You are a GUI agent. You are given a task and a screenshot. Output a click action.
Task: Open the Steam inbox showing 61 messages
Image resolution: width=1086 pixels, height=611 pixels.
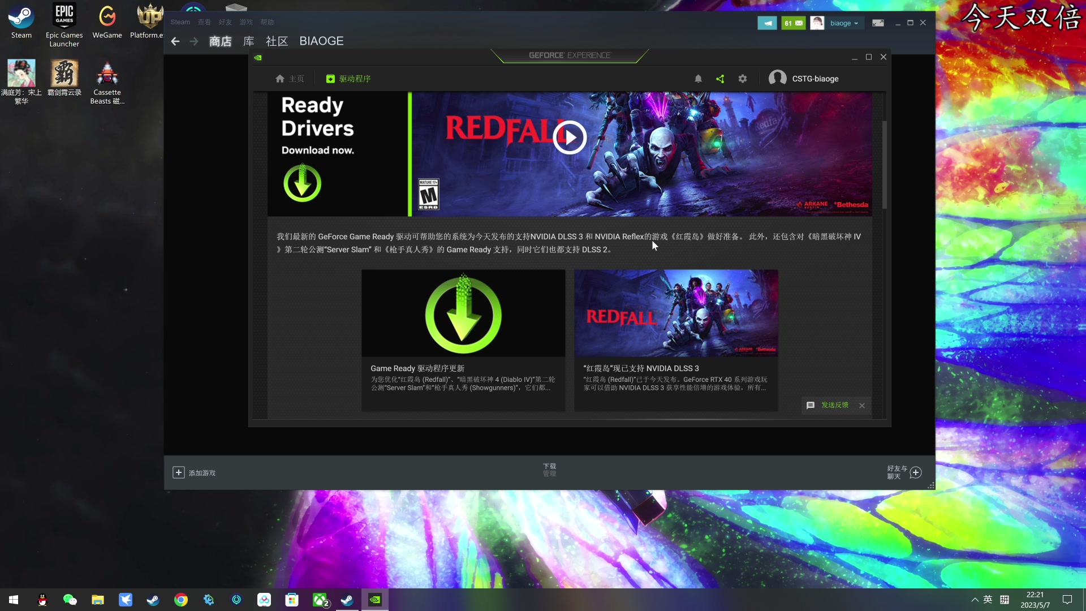pos(793,23)
